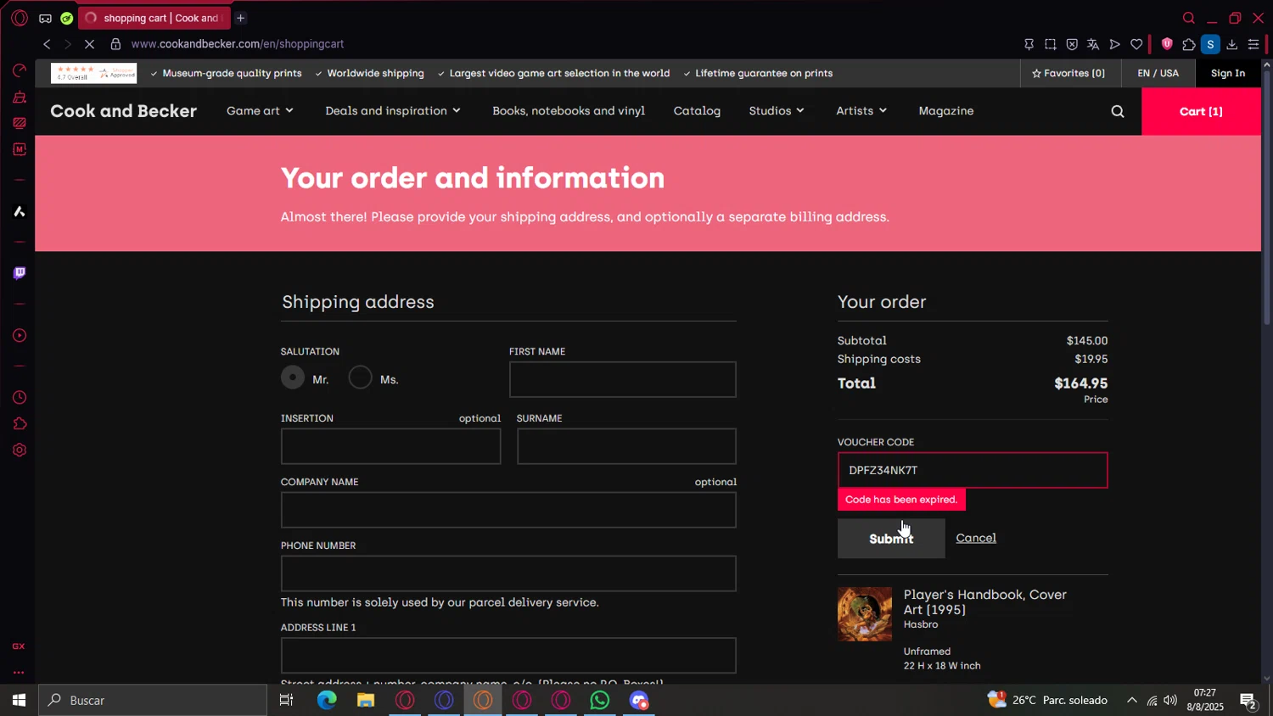Submit the voucher code

[891, 539]
